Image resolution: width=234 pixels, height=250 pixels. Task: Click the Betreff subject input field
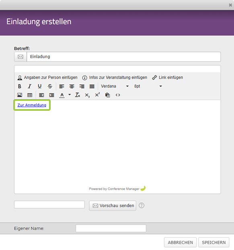coord(124,57)
